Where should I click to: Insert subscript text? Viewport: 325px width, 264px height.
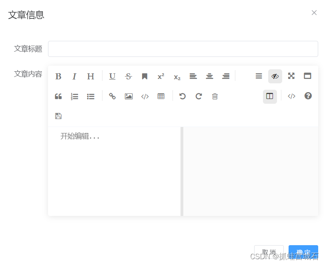point(177,77)
